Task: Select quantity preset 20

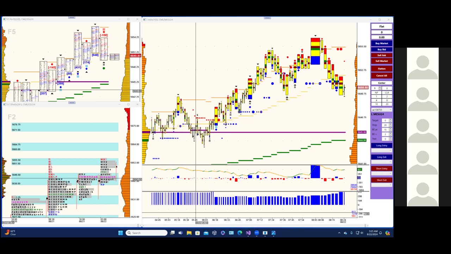Action: pos(387,104)
